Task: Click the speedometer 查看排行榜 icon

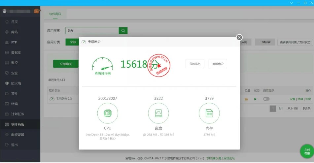Action: tap(102, 64)
